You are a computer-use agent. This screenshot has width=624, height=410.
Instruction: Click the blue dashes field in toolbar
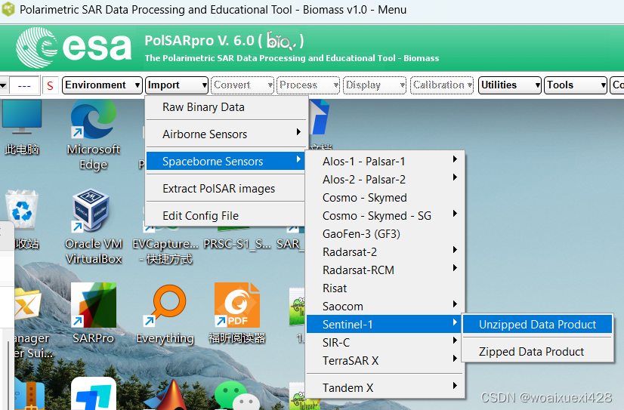[x=24, y=85]
